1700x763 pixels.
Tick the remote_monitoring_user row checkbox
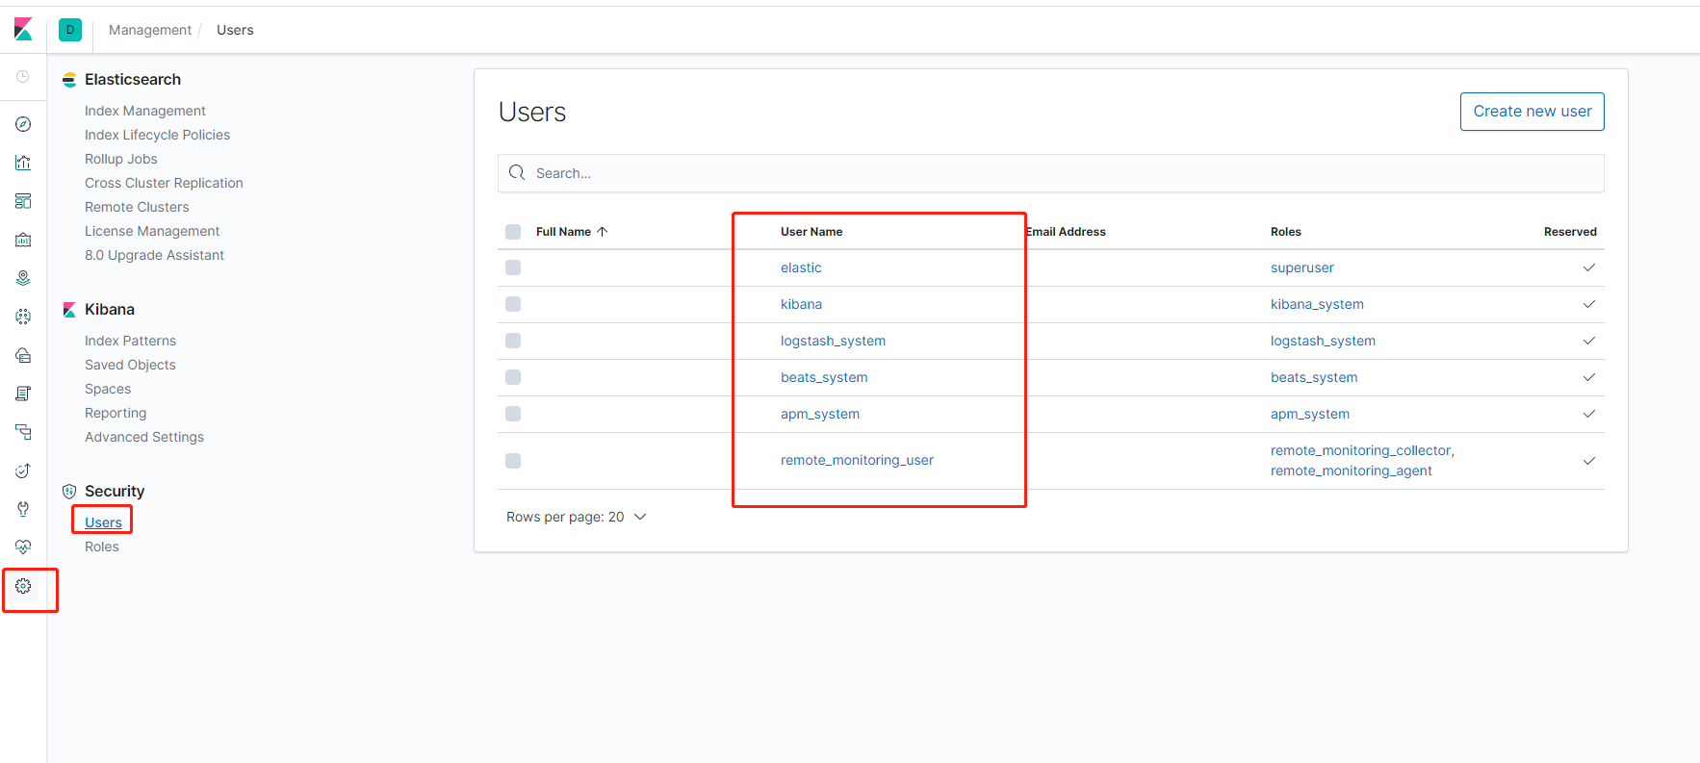[x=513, y=461]
